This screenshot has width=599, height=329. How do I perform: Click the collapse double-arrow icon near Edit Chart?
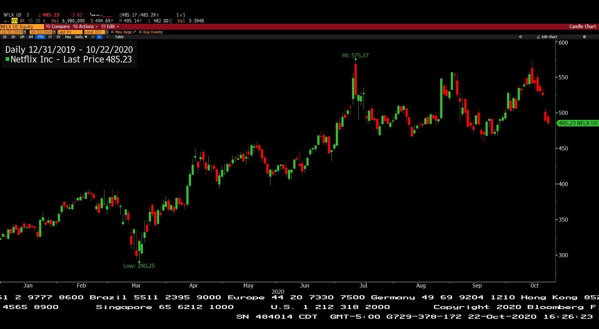521,37
